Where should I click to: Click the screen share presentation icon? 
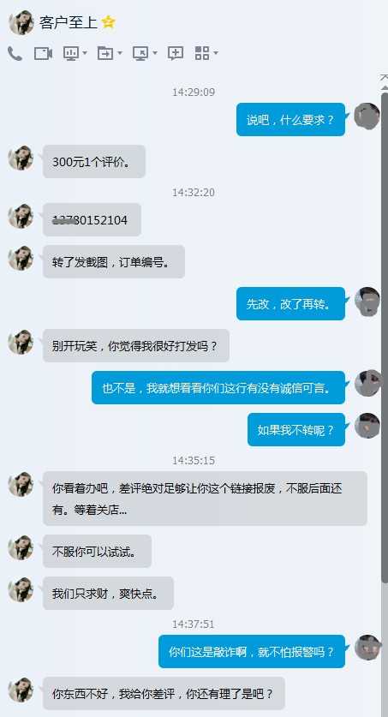(71, 53)
